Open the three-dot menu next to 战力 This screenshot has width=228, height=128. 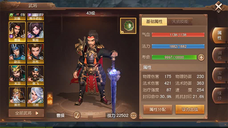tap(133, 116)
